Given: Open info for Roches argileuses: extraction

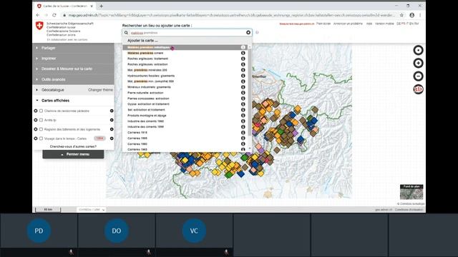Looking at the screenshot, I should tap(243, 64).
